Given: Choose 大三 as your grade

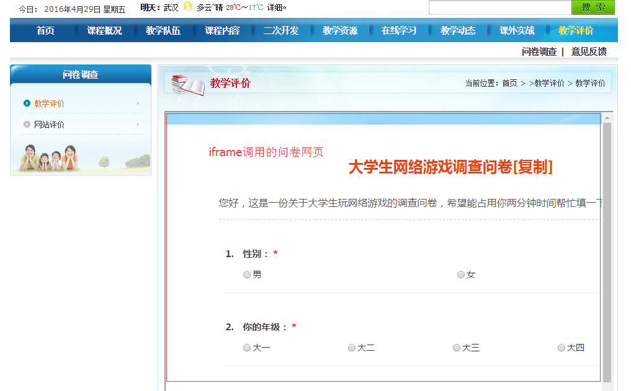Looking at the screenshot, I should click(x=457, y=348).
